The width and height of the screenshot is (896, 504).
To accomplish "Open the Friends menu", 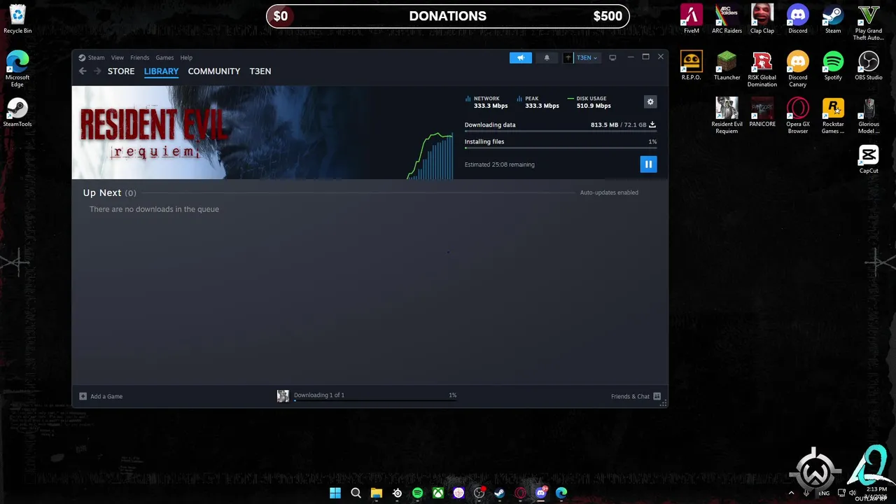I will pyautogui.click(x=139, y=57).
